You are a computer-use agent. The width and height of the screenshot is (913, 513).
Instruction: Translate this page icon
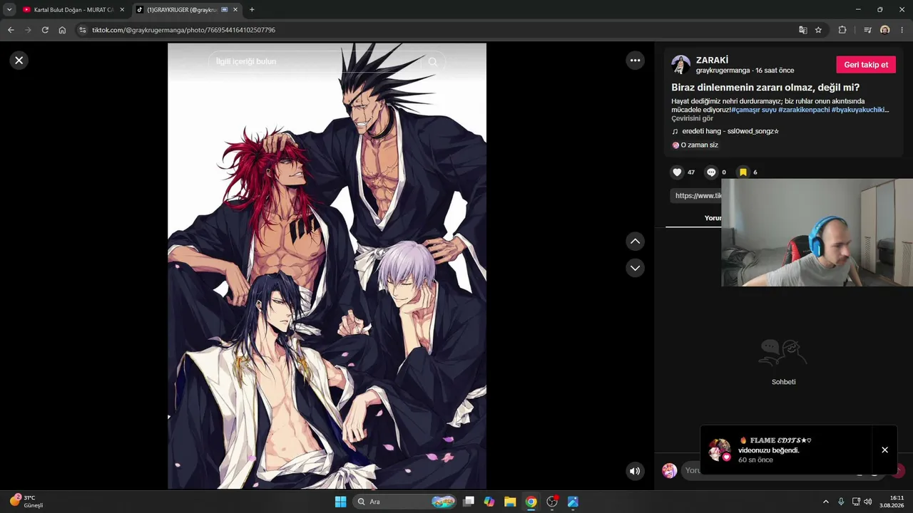803,30
